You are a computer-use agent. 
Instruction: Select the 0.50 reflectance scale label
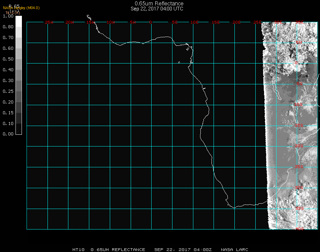pos(8,59)
